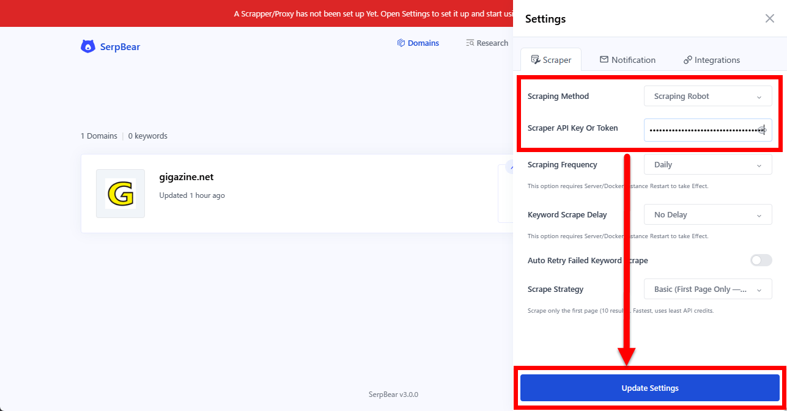The height and width of the screenshot is (411, 787).
Task: Click the Notification envelope icon
Action: point(604,60)
